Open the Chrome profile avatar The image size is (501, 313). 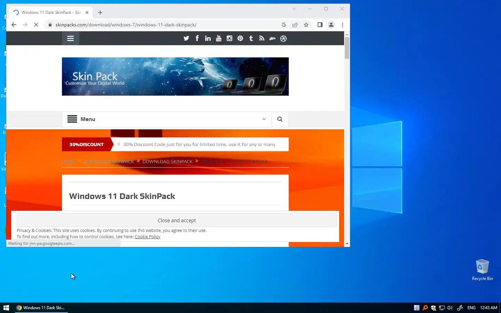[331, 25]
